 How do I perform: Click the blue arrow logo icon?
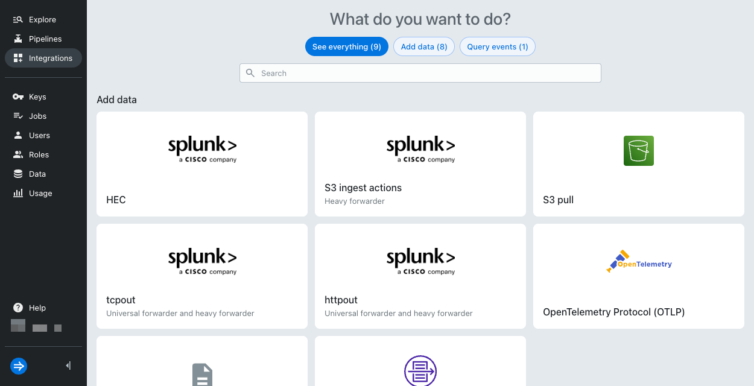[19, 365]
